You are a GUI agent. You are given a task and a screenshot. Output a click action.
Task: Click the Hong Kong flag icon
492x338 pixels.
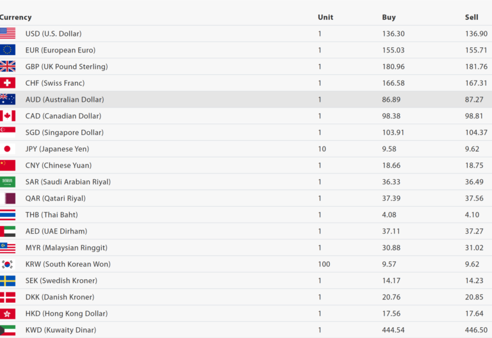tap(8, 314)
